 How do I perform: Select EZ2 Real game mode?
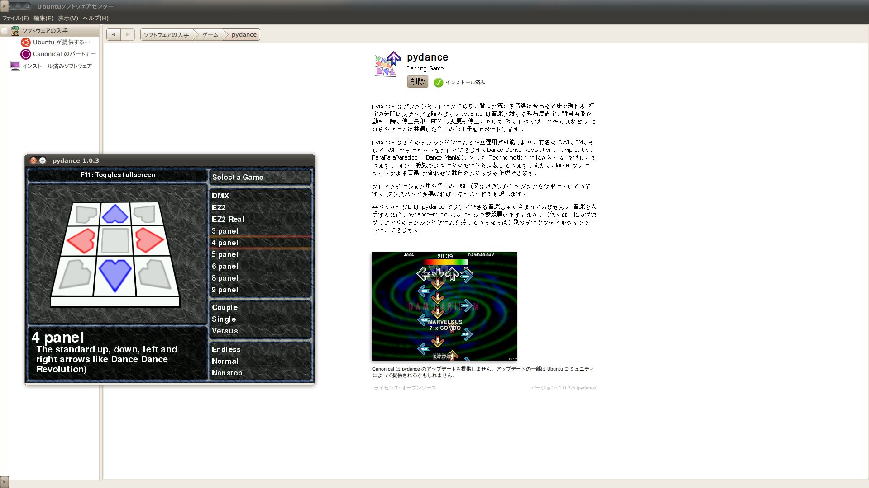[228, 219]
